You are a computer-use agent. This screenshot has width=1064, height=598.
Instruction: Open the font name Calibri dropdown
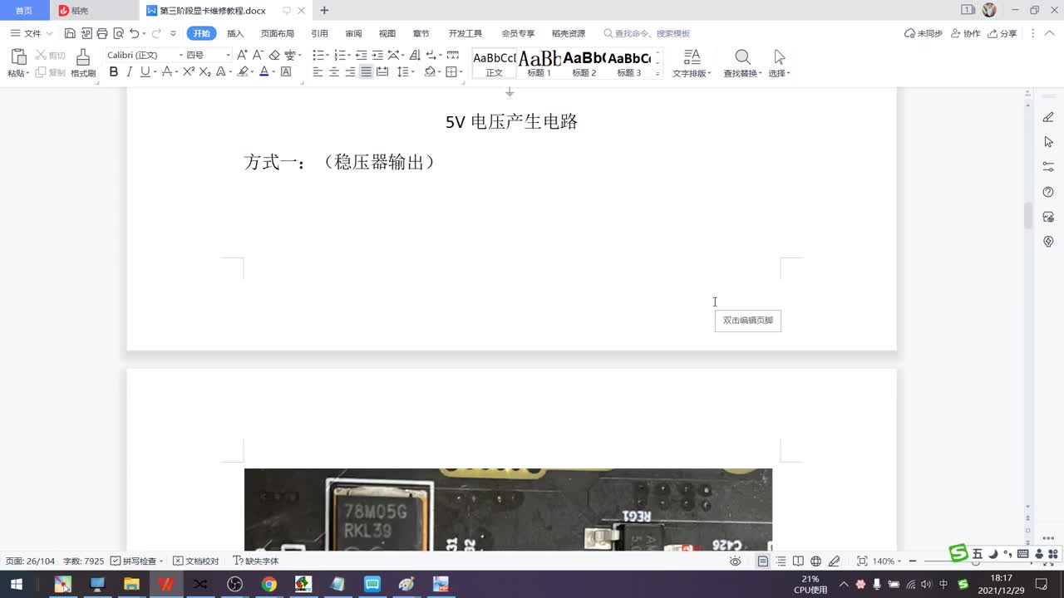181,55
